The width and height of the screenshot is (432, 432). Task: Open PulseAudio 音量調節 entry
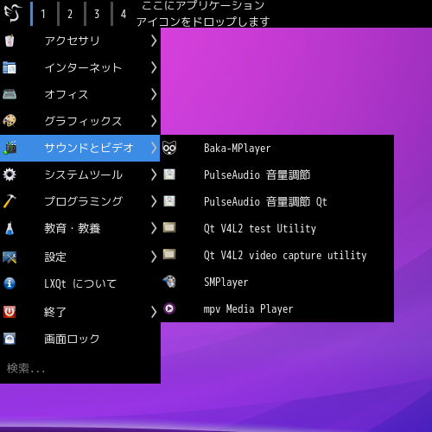pyautogui.click(x=277, y=175)
